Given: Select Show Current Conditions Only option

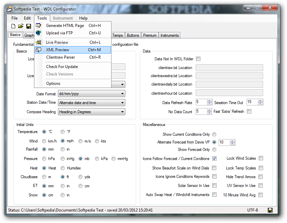Looking at the screenshot, I should (x=214, y=134).
